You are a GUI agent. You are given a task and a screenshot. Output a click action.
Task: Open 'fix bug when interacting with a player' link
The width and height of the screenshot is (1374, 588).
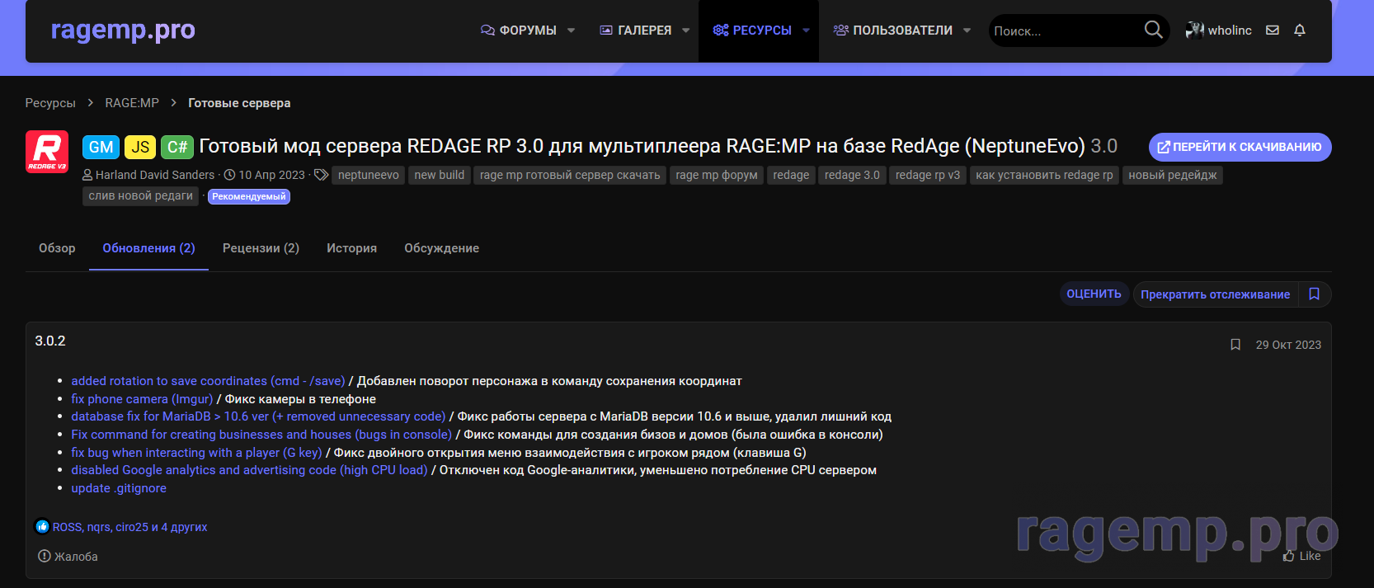tap(196, 453)
